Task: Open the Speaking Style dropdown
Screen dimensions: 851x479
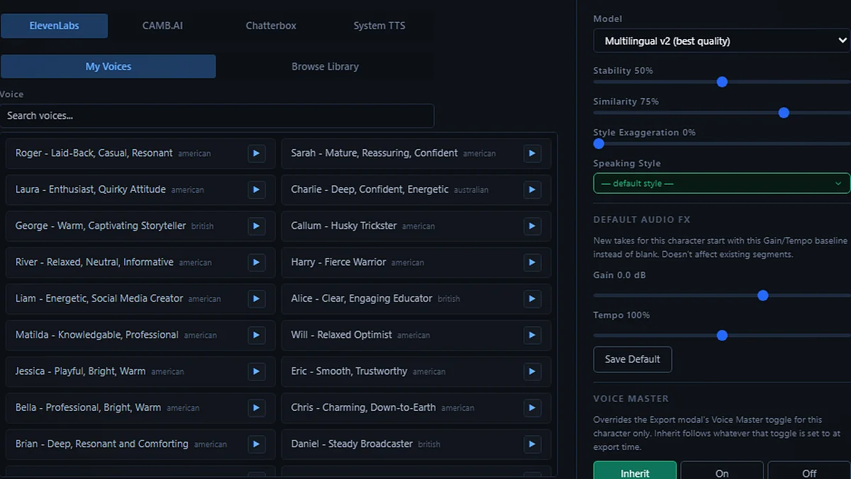Action: (x=722, y=183)
